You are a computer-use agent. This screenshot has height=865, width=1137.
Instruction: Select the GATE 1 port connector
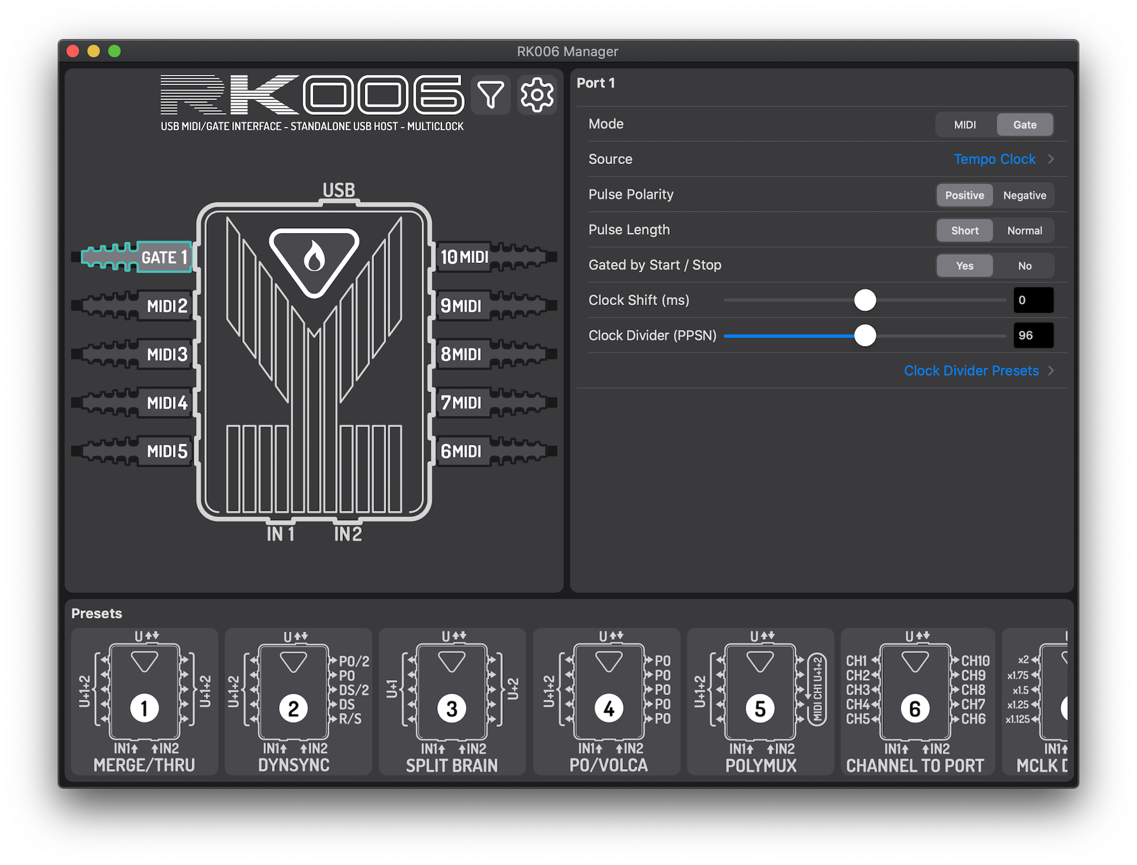pyautogui.click(x=163, y=257)
